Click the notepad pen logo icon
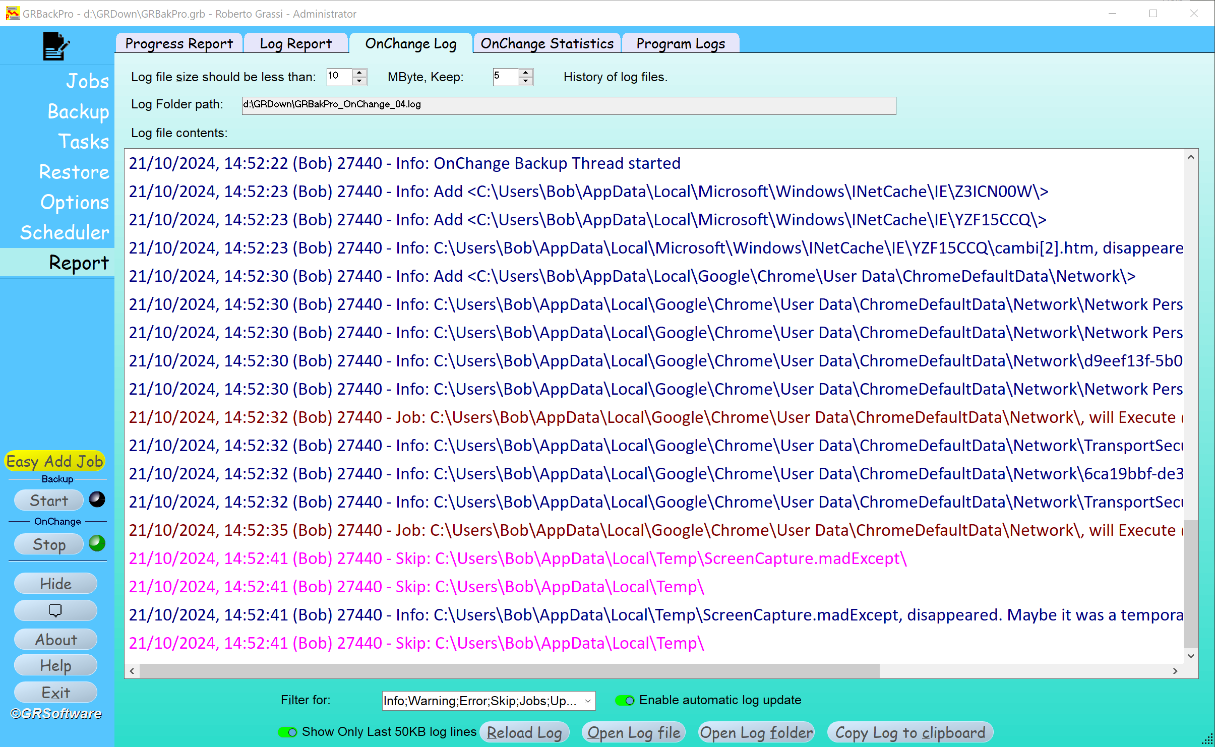The width and height of the screenshot is (1215, 747). pyautogui.click(x=55, y=46)
